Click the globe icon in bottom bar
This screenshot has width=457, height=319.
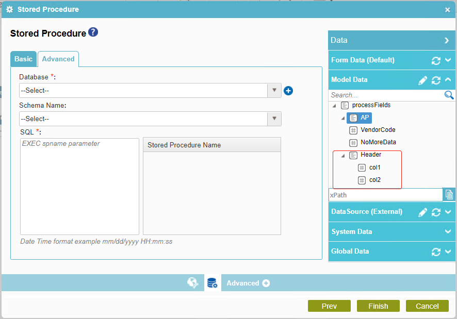point(193,282)
